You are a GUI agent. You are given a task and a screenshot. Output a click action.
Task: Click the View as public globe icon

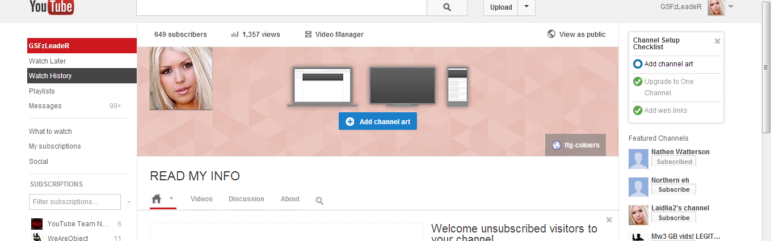[x=551, y=34]
